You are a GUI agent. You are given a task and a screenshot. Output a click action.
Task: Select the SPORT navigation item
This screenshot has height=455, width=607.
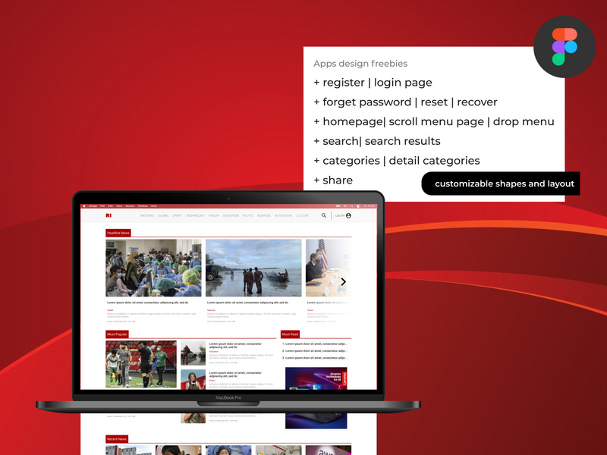177,215
